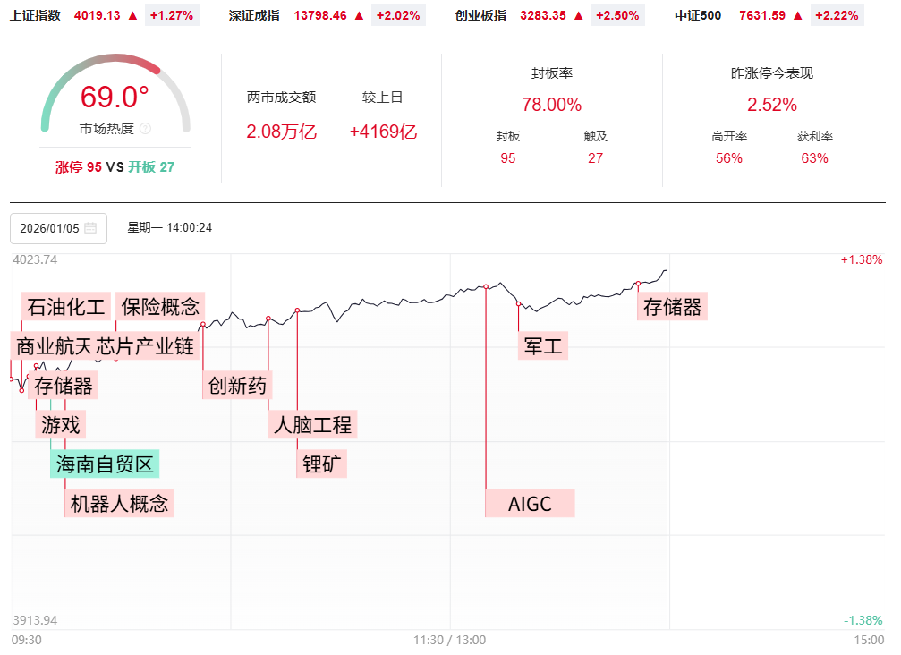The image size is (901, 655).
Task: Open the 创业板指 index quote
Action: click(480, 15)
